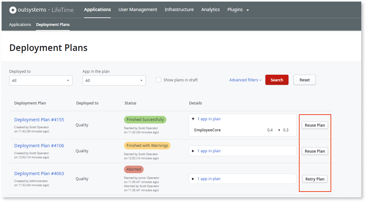The width and height of the screenshot is (366, 202).
Task: Collapse '1 app in plan' under Plan #4155
Action: [193, 119]
